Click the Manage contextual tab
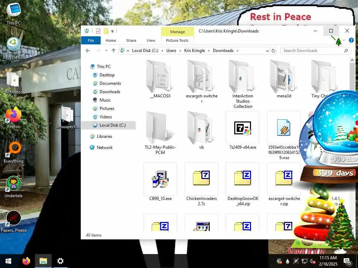 tap(177, 32)
